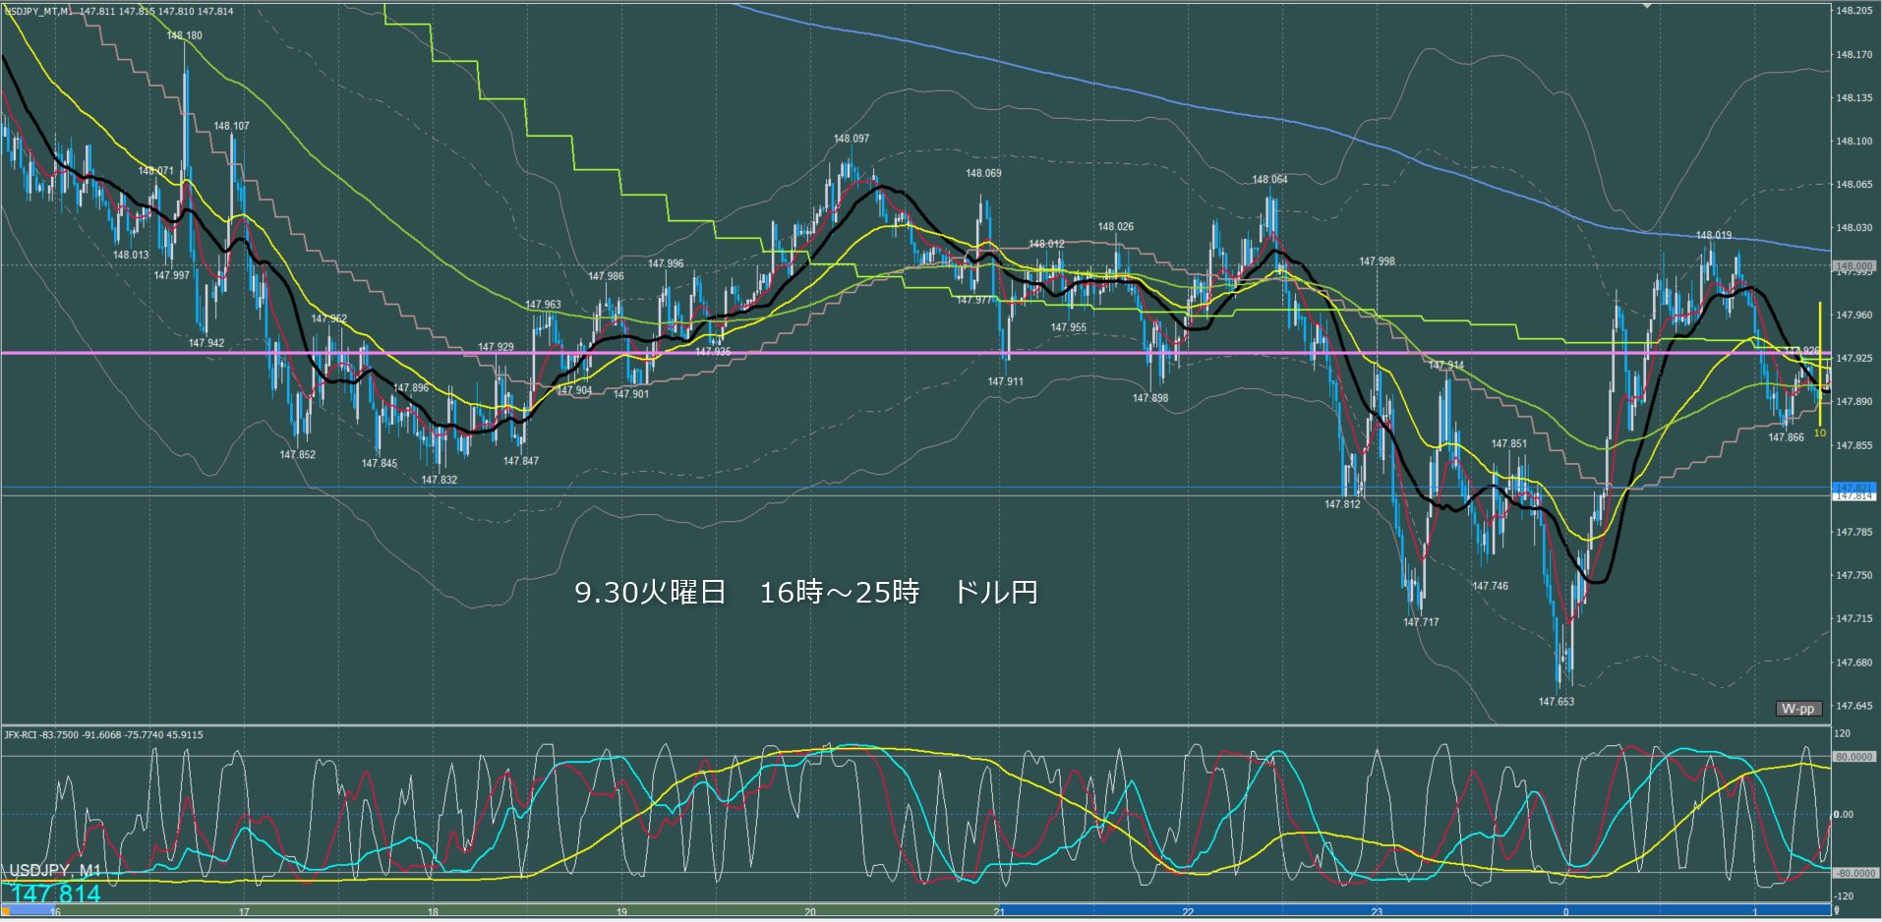Click hour 16 on the time axis
The image size is (1882, 922).
(55, 912)
